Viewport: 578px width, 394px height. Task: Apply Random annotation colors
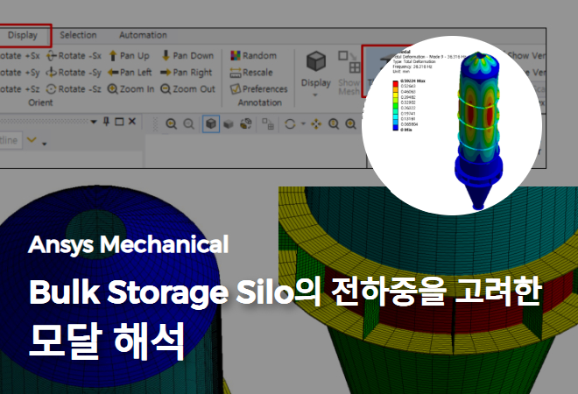click(x=253, y=56)
